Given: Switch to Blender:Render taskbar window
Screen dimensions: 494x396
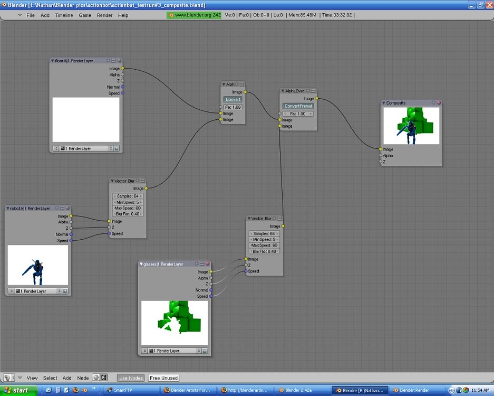Looking at the screenshot, I should (x=417, y=390).
